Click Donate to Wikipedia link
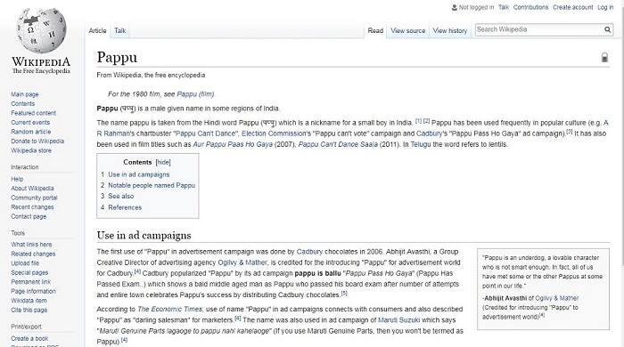This screenshot has width=624, height=347. coord(37,141)
